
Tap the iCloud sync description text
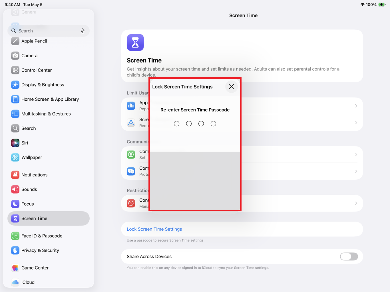(x=198, y=268)
